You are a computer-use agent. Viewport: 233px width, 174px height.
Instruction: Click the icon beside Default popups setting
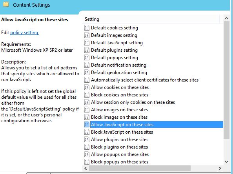87,58
